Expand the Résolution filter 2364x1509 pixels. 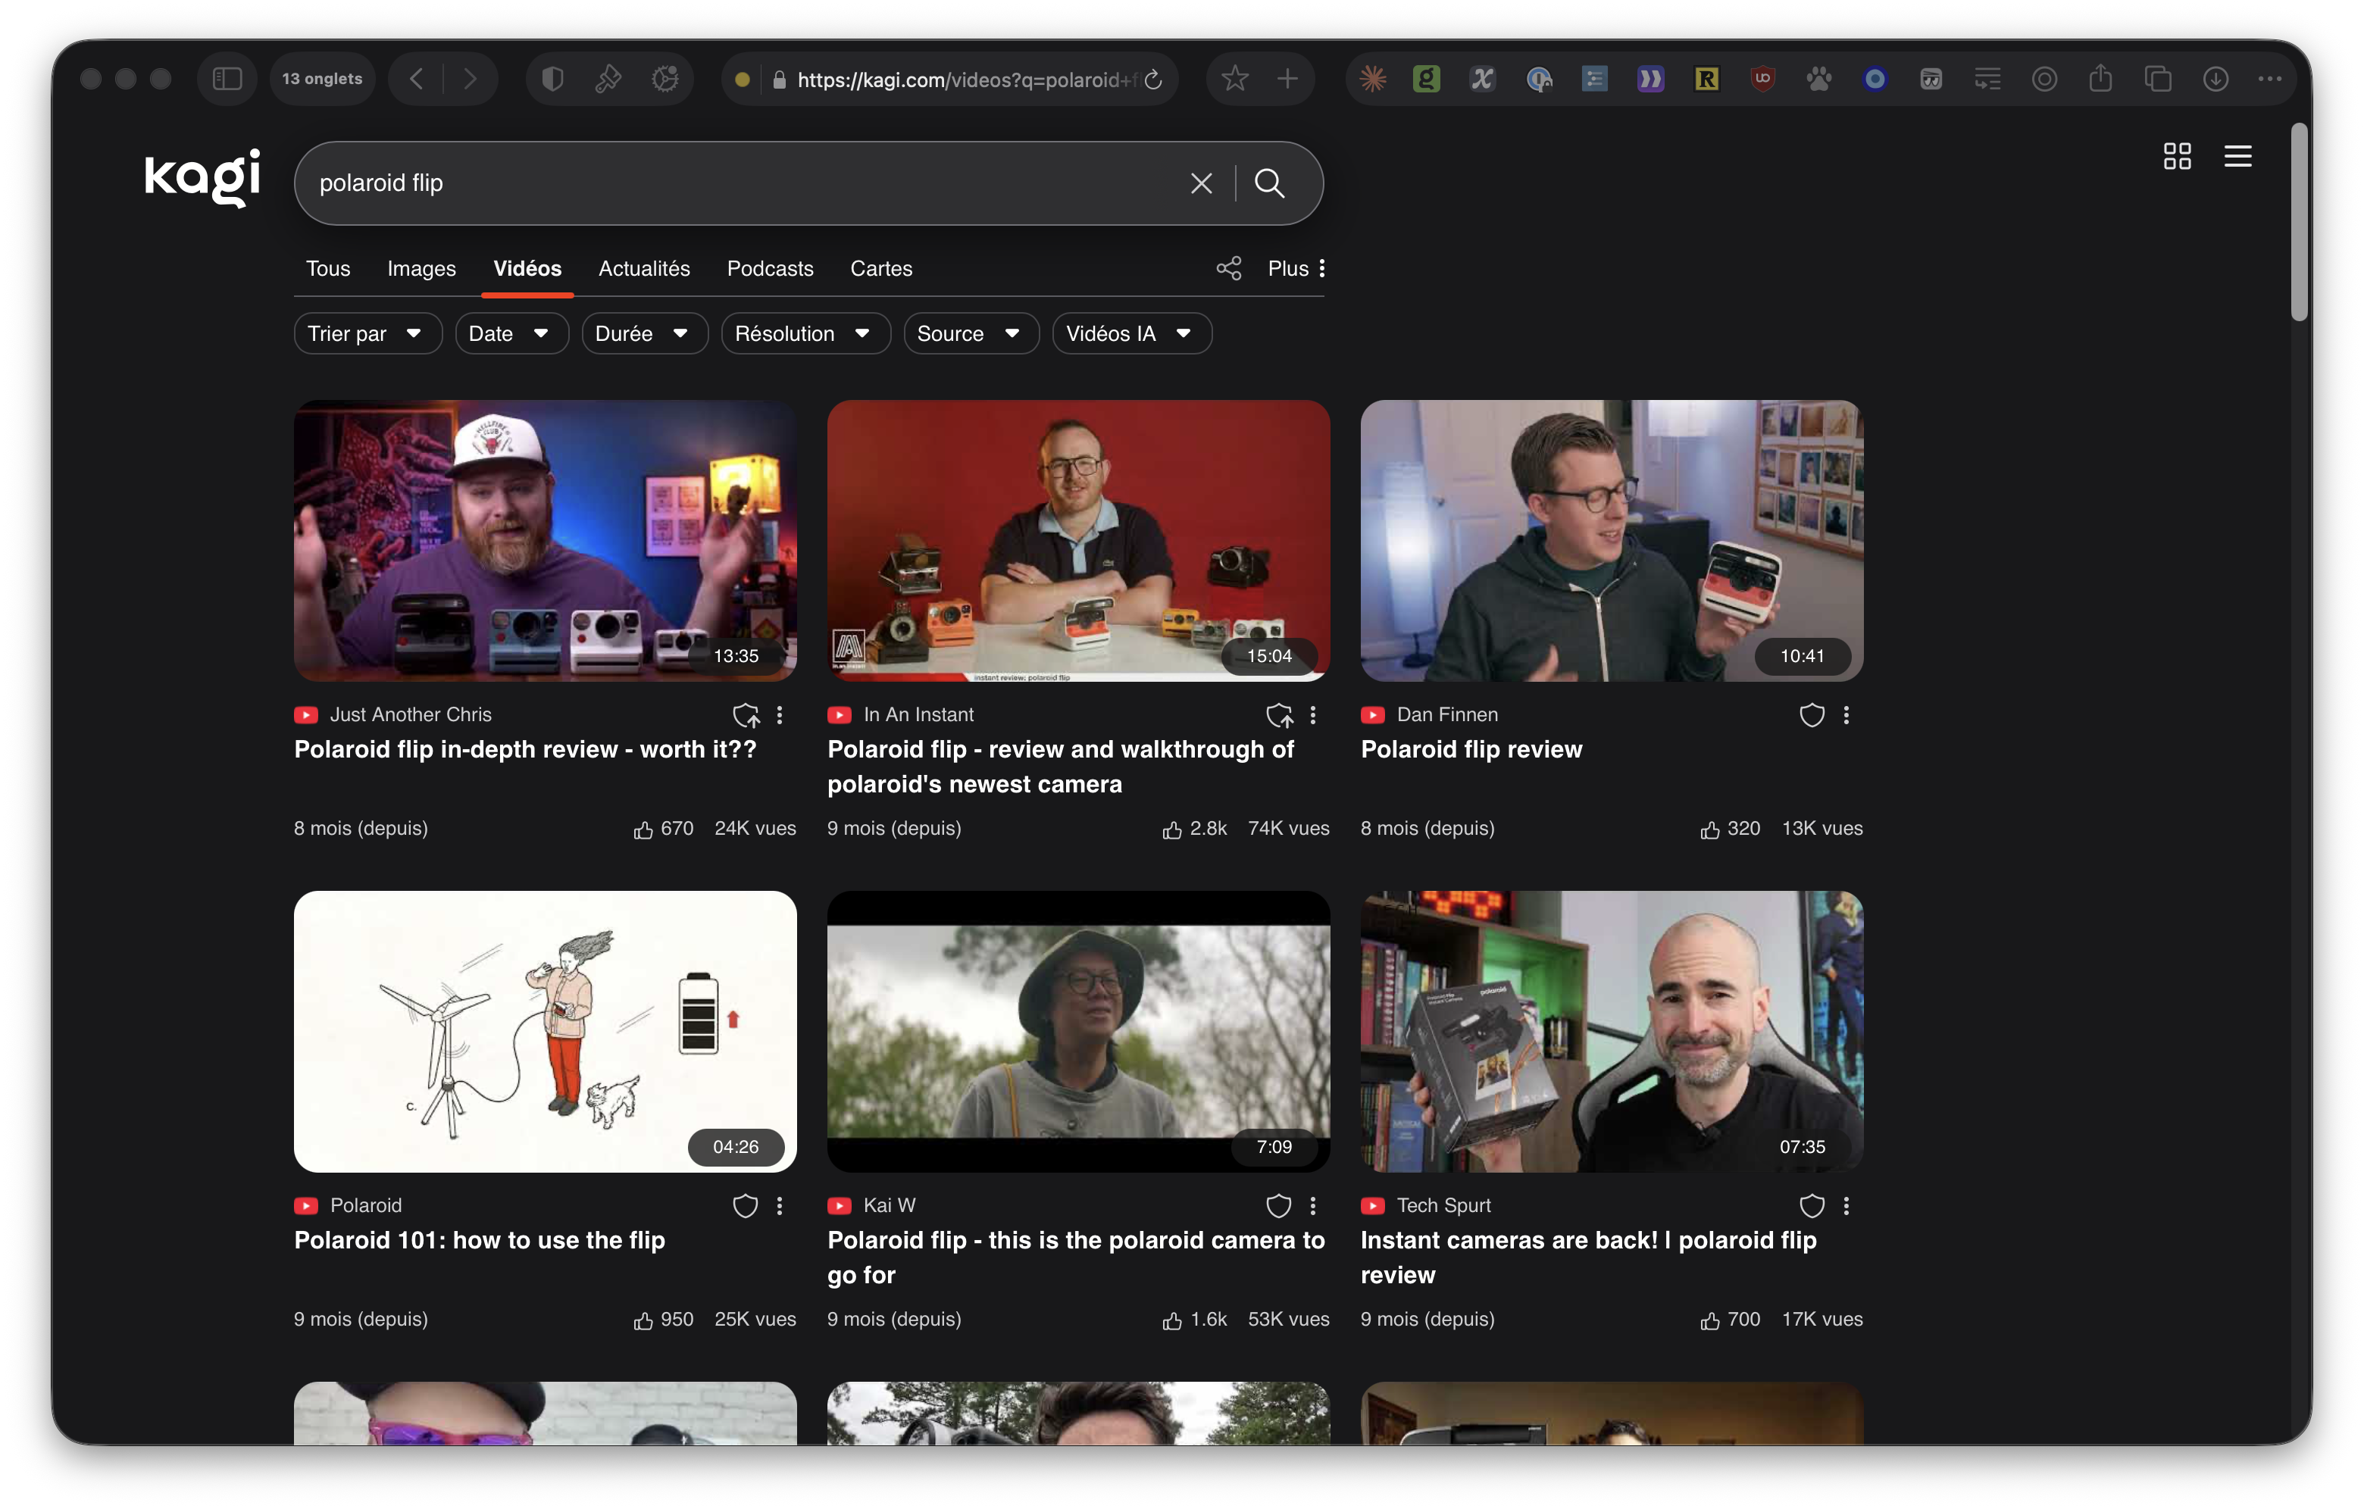[805, 333]
